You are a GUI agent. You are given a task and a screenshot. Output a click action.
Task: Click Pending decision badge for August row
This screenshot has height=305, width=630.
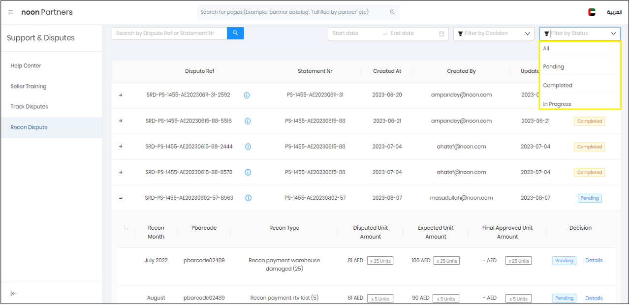pos(565,298)
